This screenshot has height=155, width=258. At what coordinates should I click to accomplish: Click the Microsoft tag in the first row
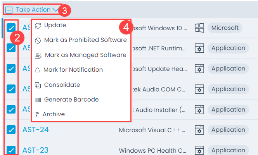click(225, 28)
